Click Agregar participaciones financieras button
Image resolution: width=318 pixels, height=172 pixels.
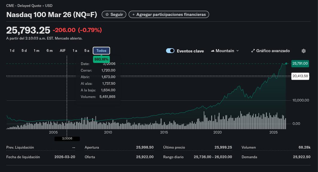pyautogui.click(x=169, y=14)
